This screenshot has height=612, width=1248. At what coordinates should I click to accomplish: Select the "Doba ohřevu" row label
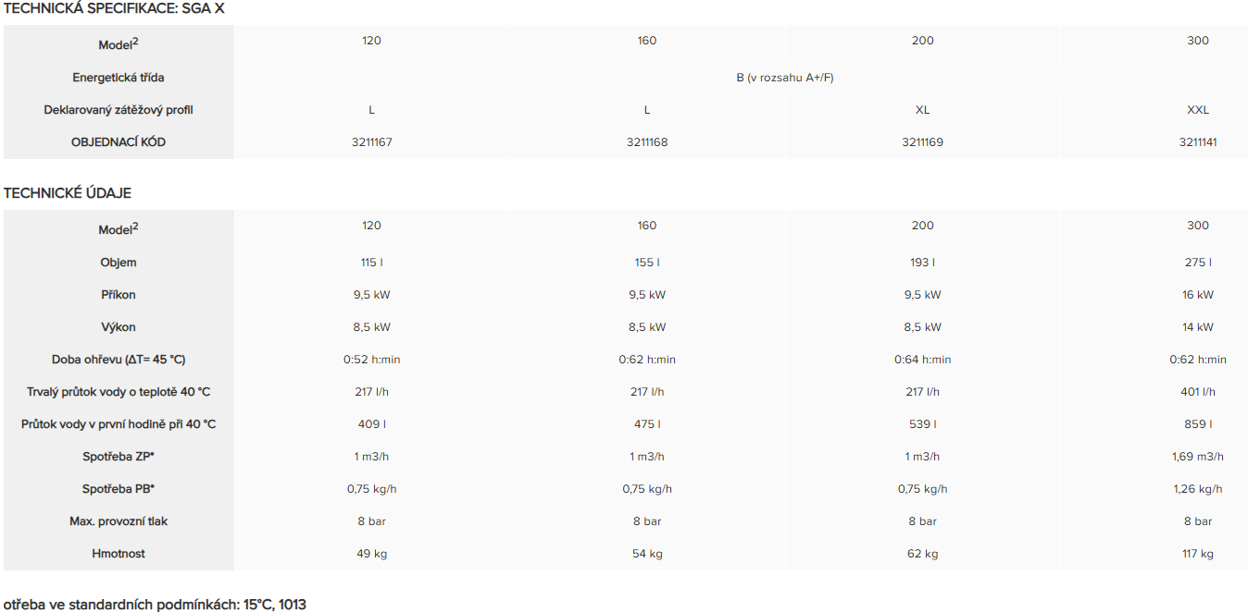[x=119, y=360]
